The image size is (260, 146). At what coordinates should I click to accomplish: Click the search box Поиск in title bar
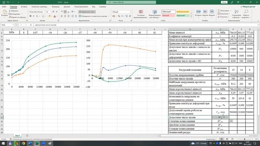click(131, 2)
